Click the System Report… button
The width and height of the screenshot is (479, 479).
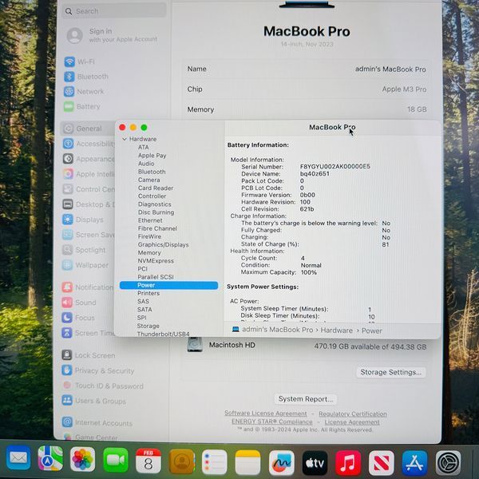[306, 399]
